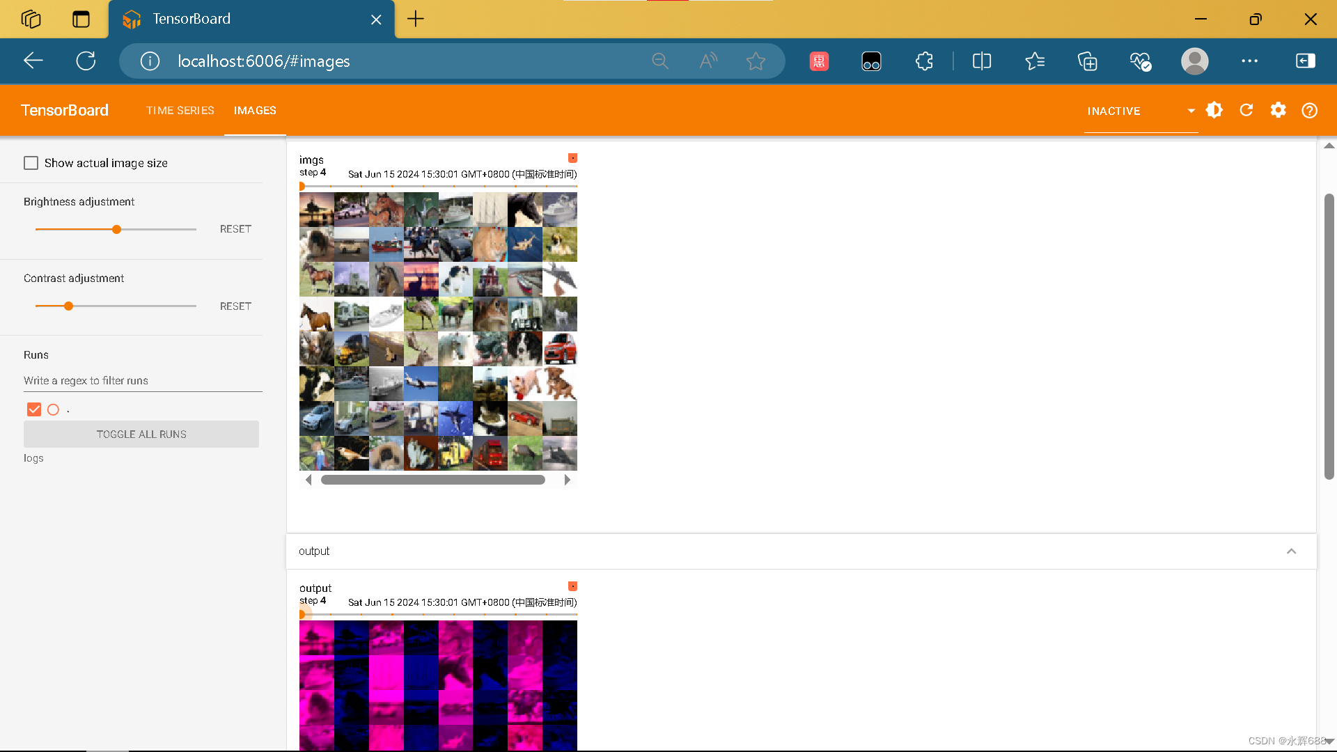This screenshot has width=1337, height=752.
Task: Open browser Collections icon
Action: coord(1087,61)
